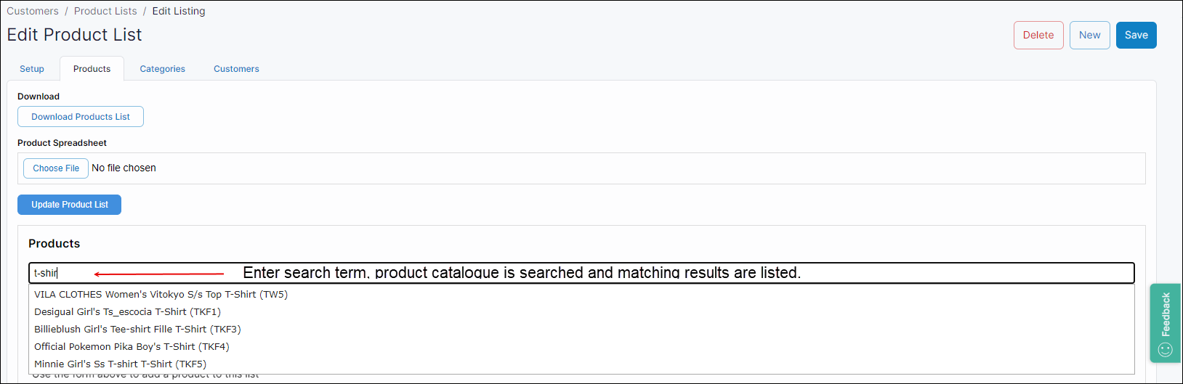Pick Billieblush Girl's Tee-shirt Fille (TKF3)
This screenshot has width=1183, height=384.
[x=138, y=330]
